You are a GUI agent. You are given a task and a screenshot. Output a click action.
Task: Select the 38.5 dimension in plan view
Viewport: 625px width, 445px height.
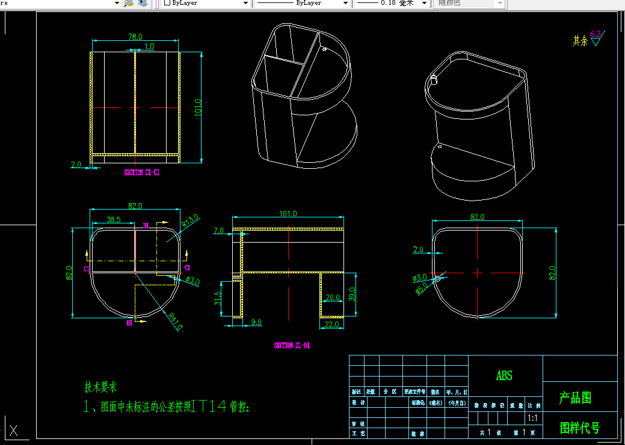coord(114,219)
